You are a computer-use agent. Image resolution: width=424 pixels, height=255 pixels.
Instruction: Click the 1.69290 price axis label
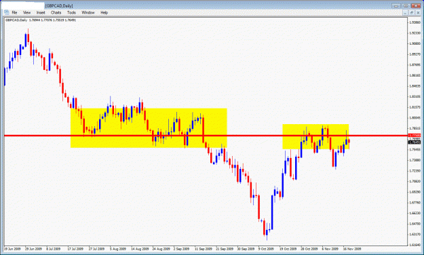(415, 192)
